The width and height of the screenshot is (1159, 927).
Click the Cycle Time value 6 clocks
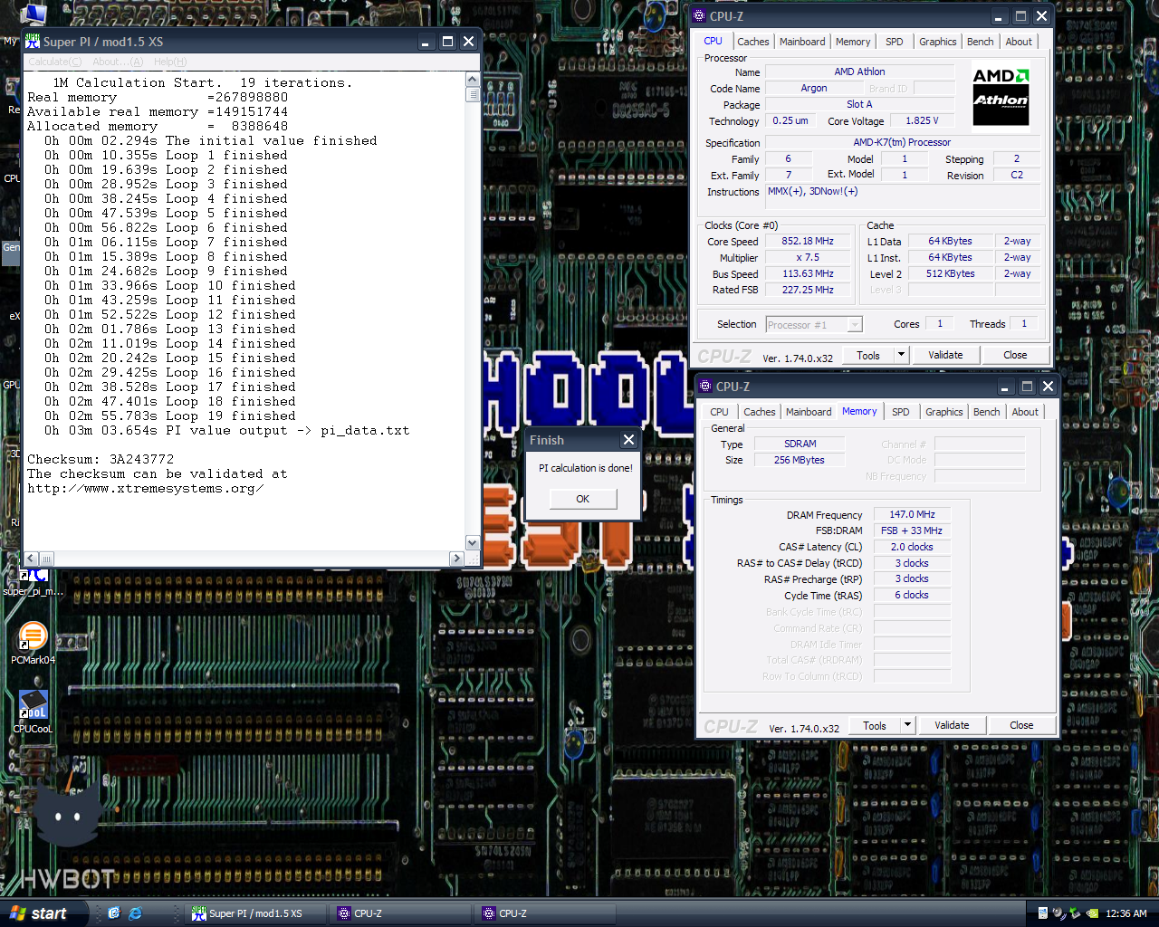tap(912, 595)
